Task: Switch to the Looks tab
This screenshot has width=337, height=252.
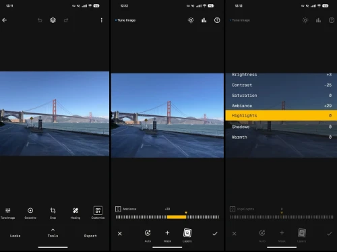Action: coord(16,236)
